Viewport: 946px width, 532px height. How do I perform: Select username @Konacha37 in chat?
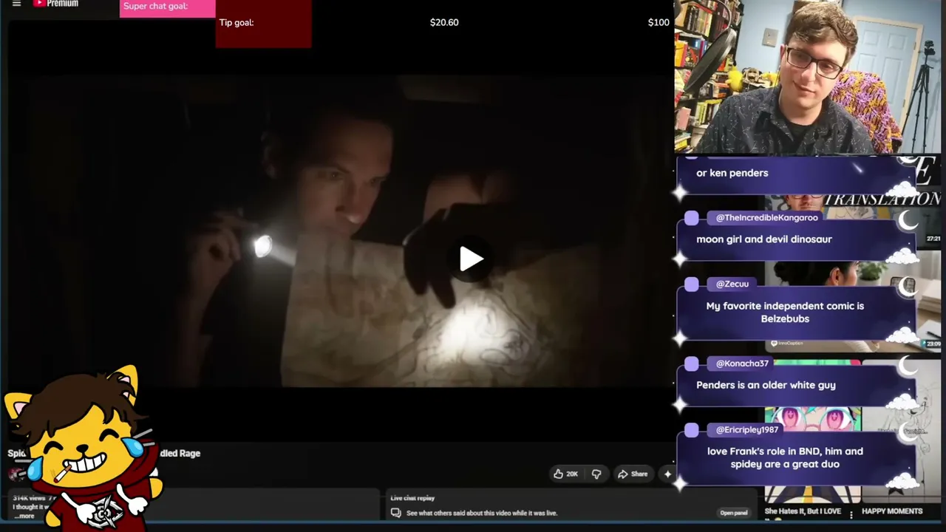click(742, 363)
